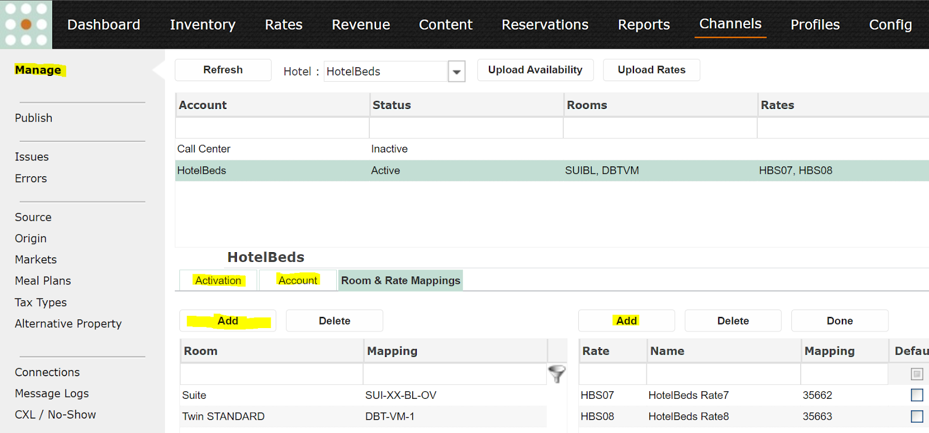Screen dimensions: 929x433
Task: Toggle the Default column header checkbox
Action: click(917, 374)
